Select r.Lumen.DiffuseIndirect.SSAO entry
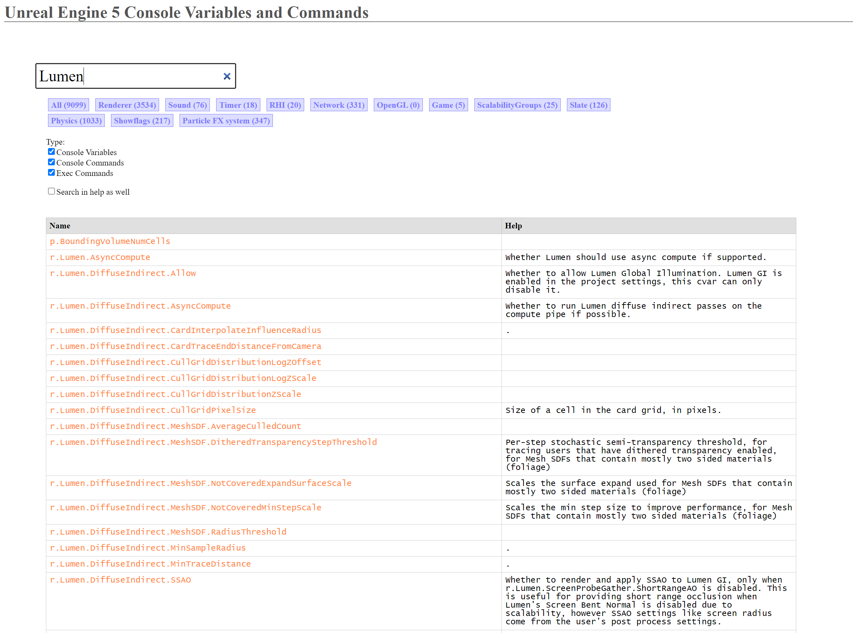 click(x=120, y=580)
